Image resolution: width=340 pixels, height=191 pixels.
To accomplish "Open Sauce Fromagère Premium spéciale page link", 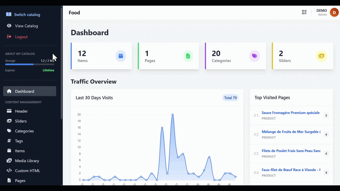I will click(291, 112).
